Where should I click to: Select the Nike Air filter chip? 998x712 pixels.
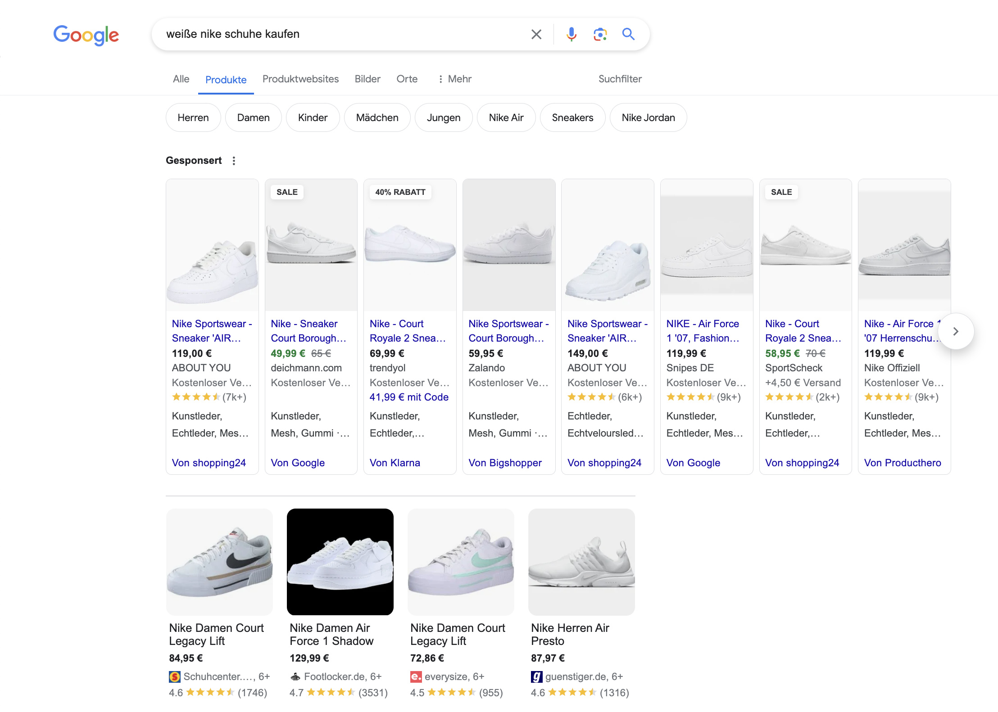pos(506,117)
